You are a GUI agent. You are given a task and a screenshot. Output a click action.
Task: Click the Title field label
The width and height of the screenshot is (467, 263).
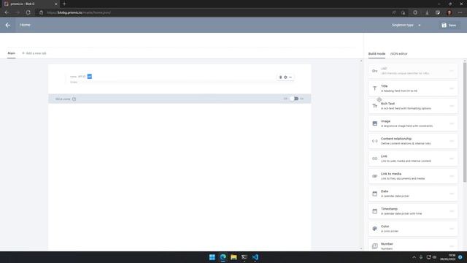click(385, 86)
